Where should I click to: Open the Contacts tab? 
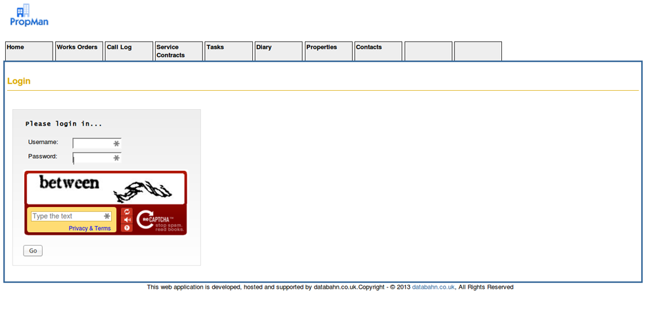tap(378, 51)
